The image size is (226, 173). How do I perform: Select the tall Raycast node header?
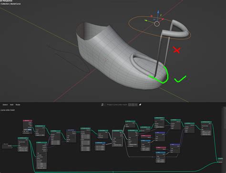(x=41, y=142)
